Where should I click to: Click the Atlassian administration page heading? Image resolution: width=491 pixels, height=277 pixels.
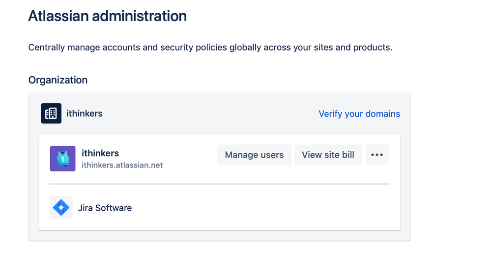click(107, 16)
